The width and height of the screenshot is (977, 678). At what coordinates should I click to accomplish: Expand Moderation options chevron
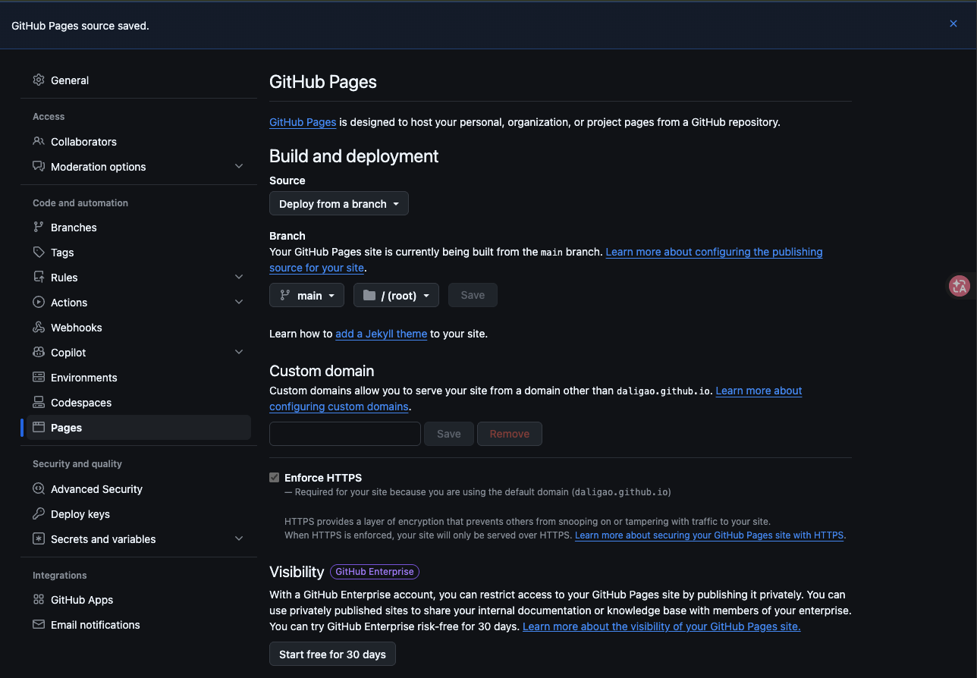(239, 166)
